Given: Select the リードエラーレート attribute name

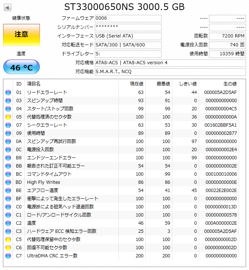Looking at the screenshot, I should tap(47, 92).
